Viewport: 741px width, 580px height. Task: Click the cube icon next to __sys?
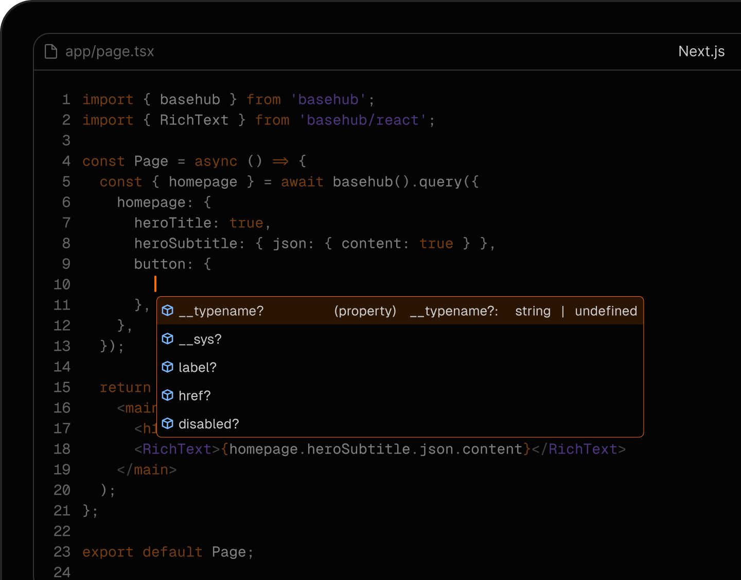(x=168, y=339)
